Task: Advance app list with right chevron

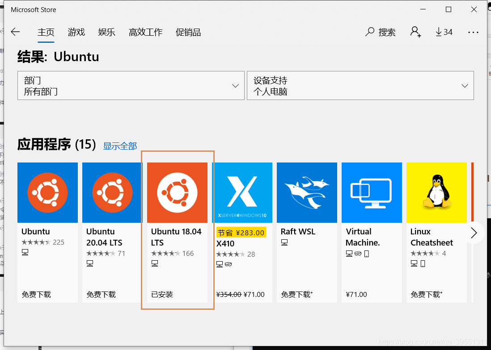Action: click(x=474, y=233)
